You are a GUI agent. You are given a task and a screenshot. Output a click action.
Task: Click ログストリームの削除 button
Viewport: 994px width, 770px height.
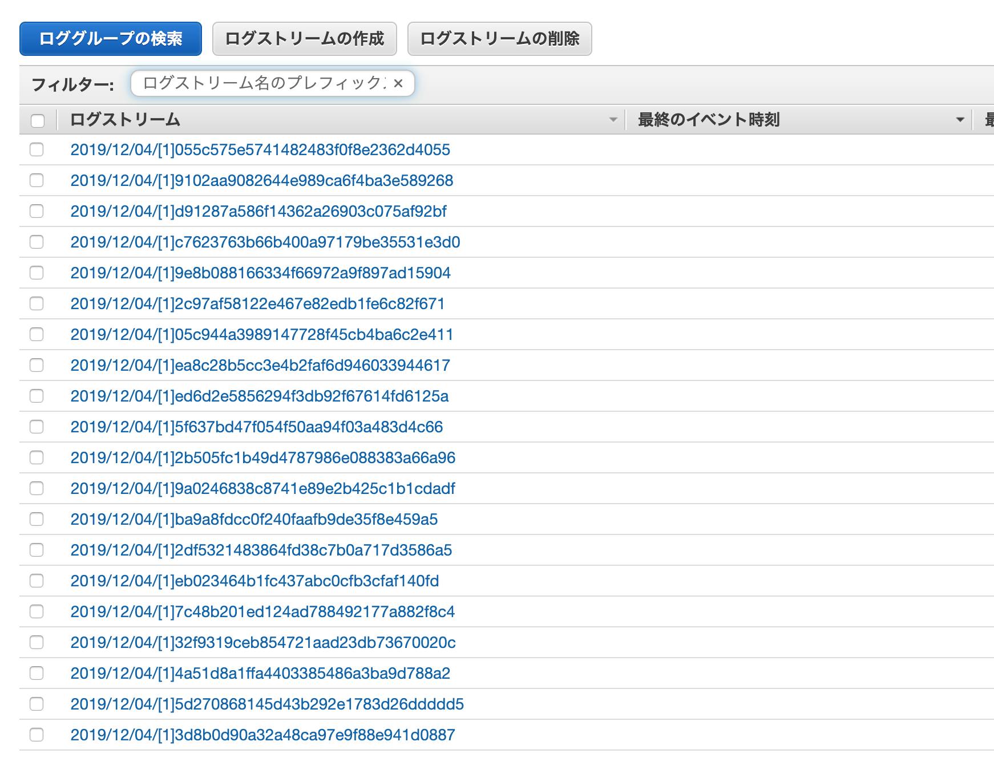pyautogui.click(x=499, y=39)
